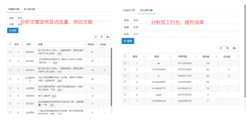Click refresh icon in copywriting ranking toolbar
Screen dimensions: 247x126
point(96,37)
